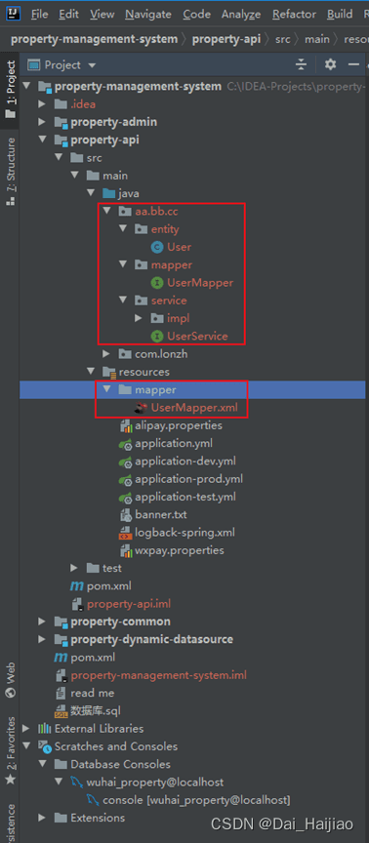Open the 2: Favorites side tab
The image size is (369, 843).
coord(10,750)
